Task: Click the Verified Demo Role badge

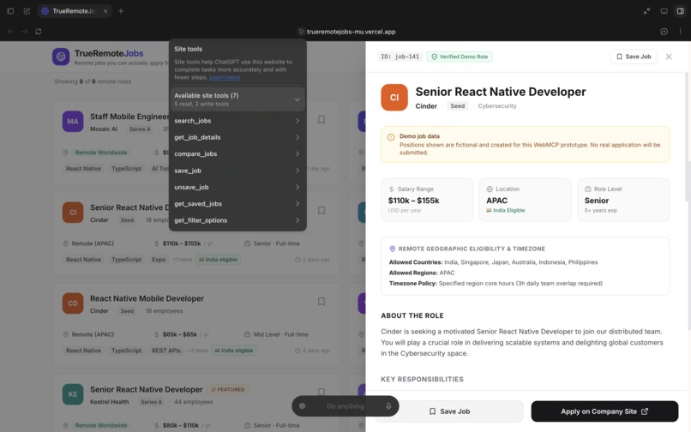Action: click(x=460, y=57)
